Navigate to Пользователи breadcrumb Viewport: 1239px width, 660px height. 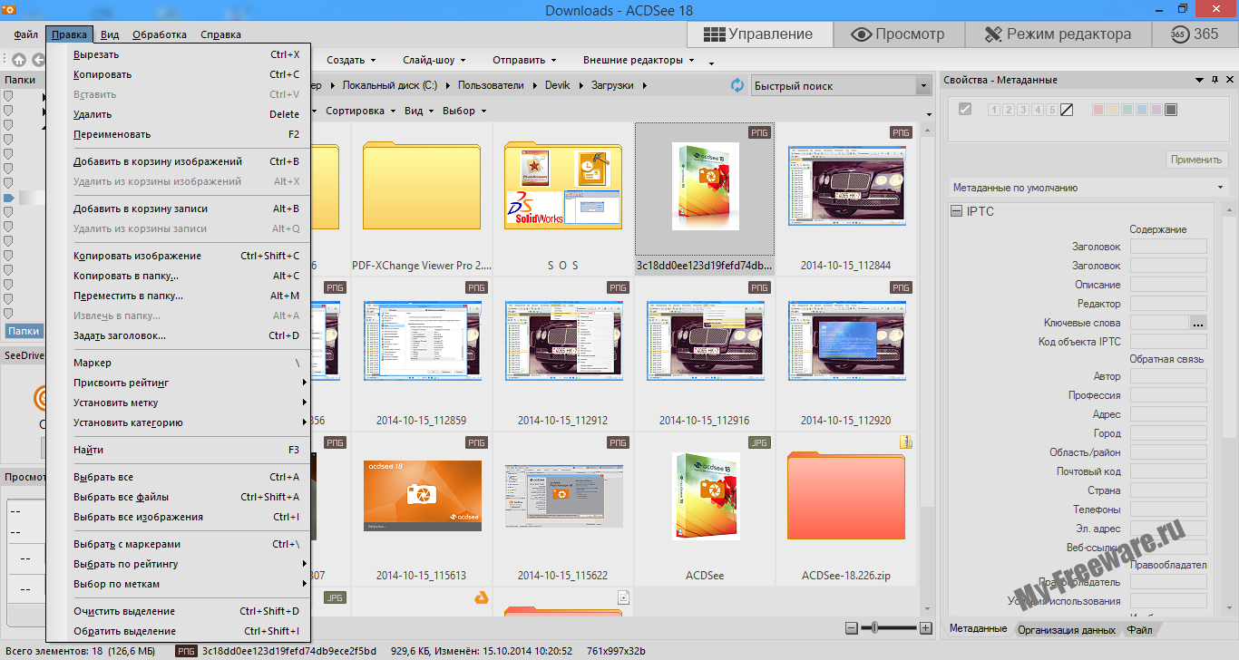491,85
